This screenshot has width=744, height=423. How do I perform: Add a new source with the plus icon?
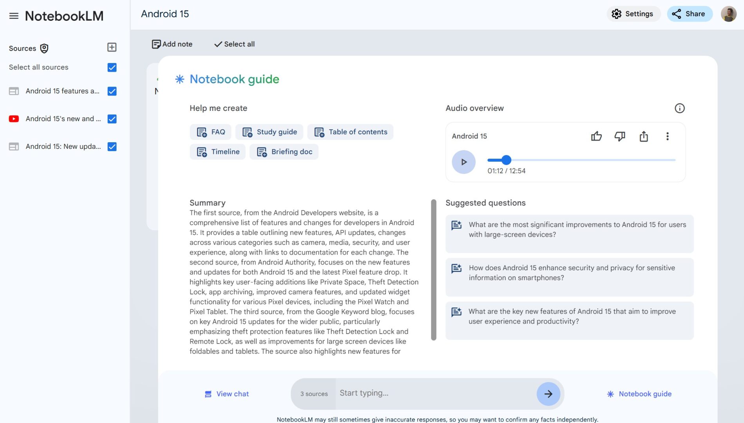tap(112, 47)
